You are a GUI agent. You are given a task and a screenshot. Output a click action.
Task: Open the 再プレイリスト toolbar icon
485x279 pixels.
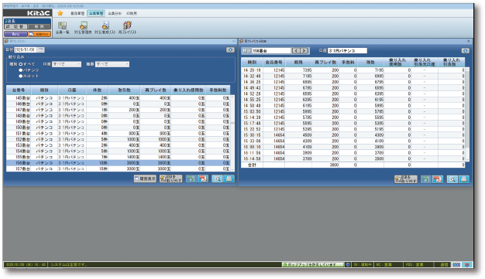click(x=127, y=28)
